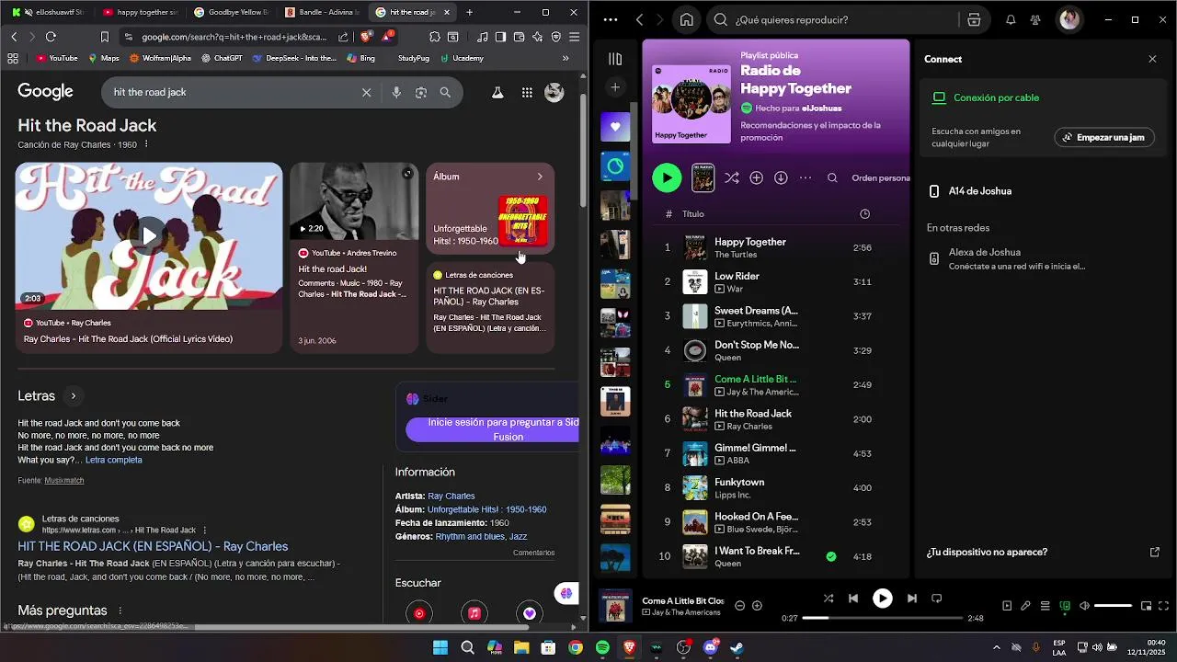Bookmark this page in the Brave address bar
Viewport: 1177px width, 662px height.
click(x=105, y=37)
